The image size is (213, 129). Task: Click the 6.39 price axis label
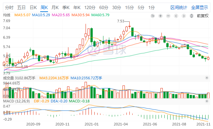[7, 38]
